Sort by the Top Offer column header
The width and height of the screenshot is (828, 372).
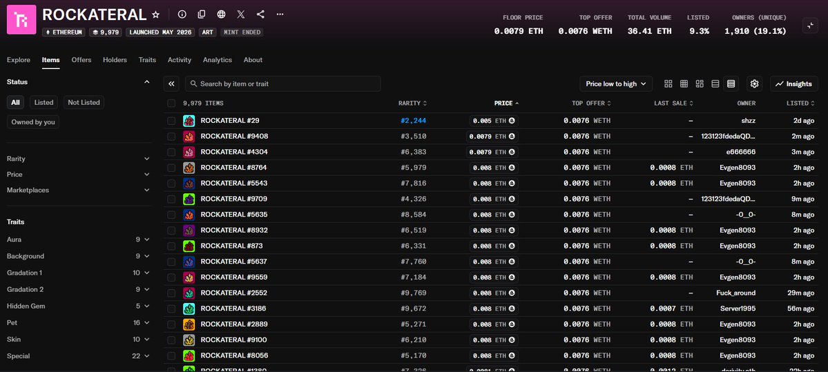[591, 104]
